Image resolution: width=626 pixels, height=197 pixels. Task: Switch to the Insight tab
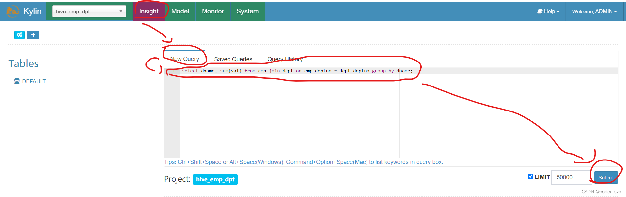tap(149, 11)
